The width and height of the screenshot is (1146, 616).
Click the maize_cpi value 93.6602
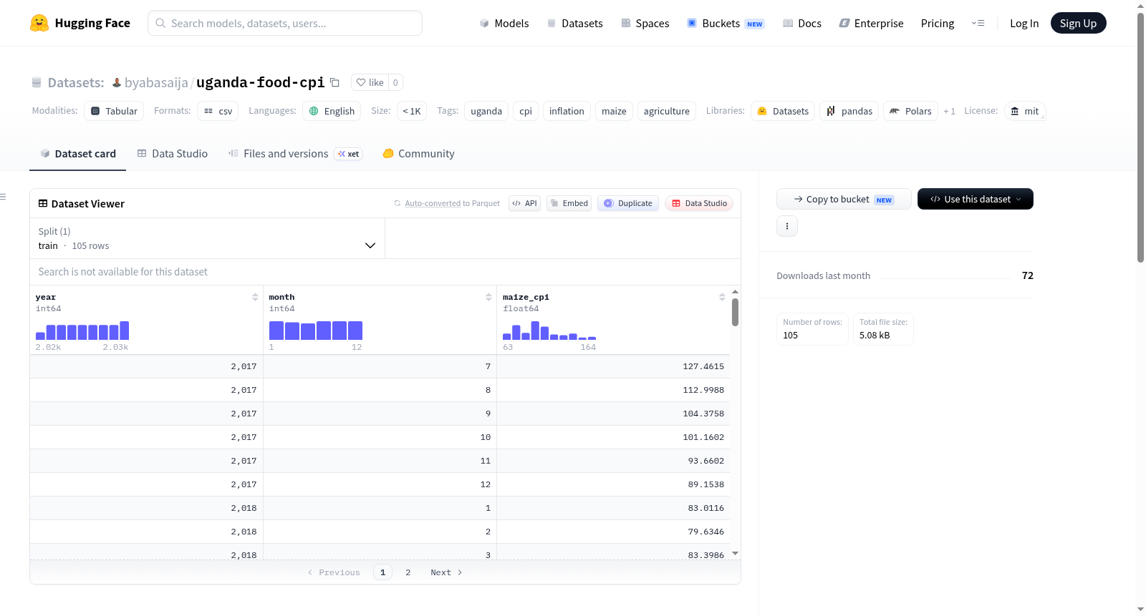(706, 461)
